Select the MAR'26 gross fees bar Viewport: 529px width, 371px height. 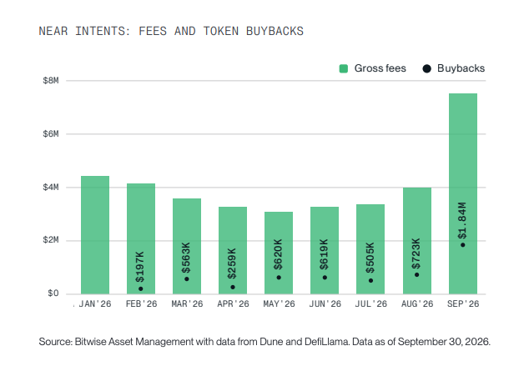click(x=187, y=246)
